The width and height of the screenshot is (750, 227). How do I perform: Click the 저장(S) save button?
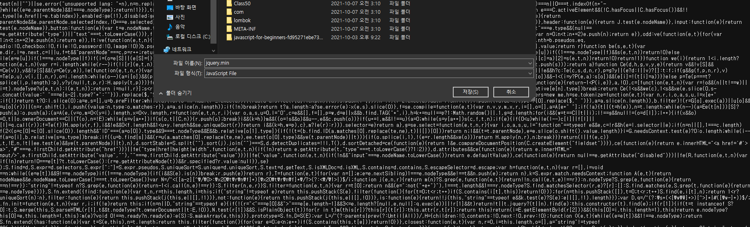(x=470, y=92)
